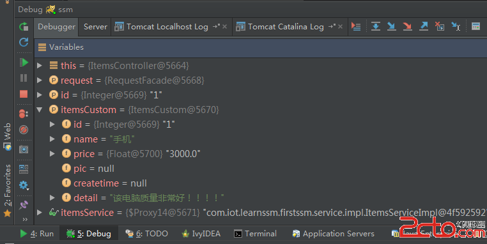Open 5: Debug tool window

[x=89, y=234]
